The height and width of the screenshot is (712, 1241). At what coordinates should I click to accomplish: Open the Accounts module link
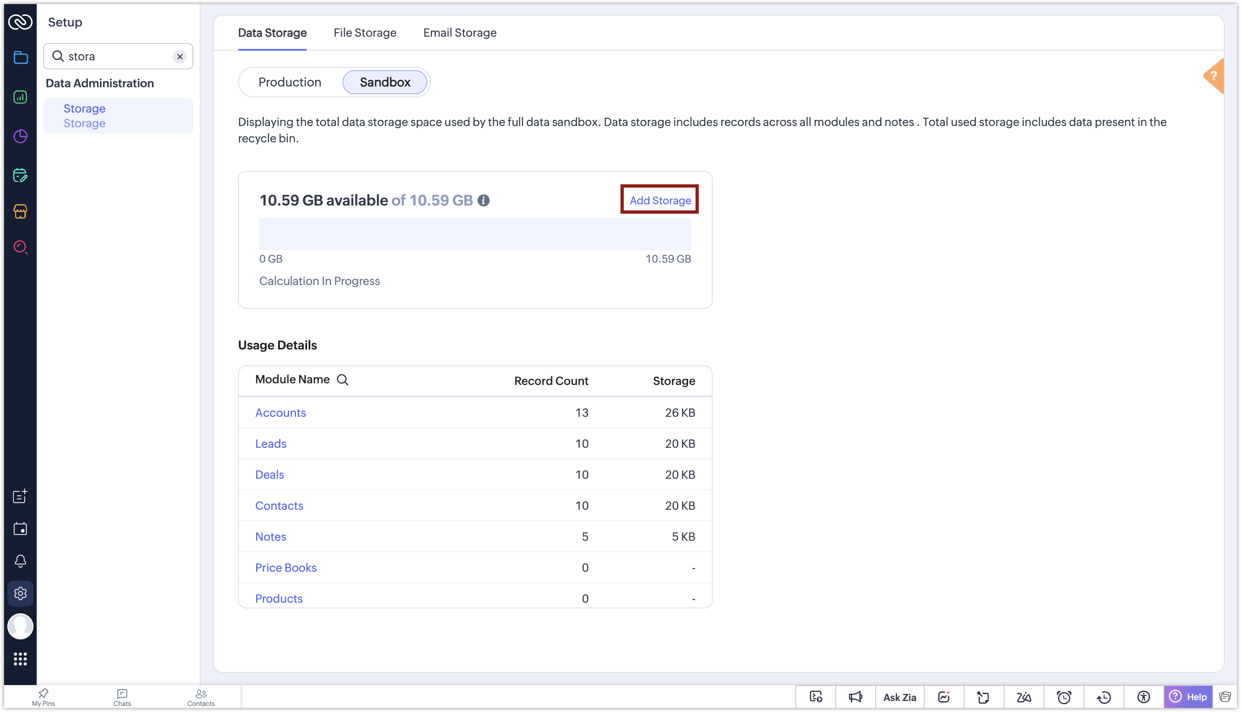(x=280, y=413)
